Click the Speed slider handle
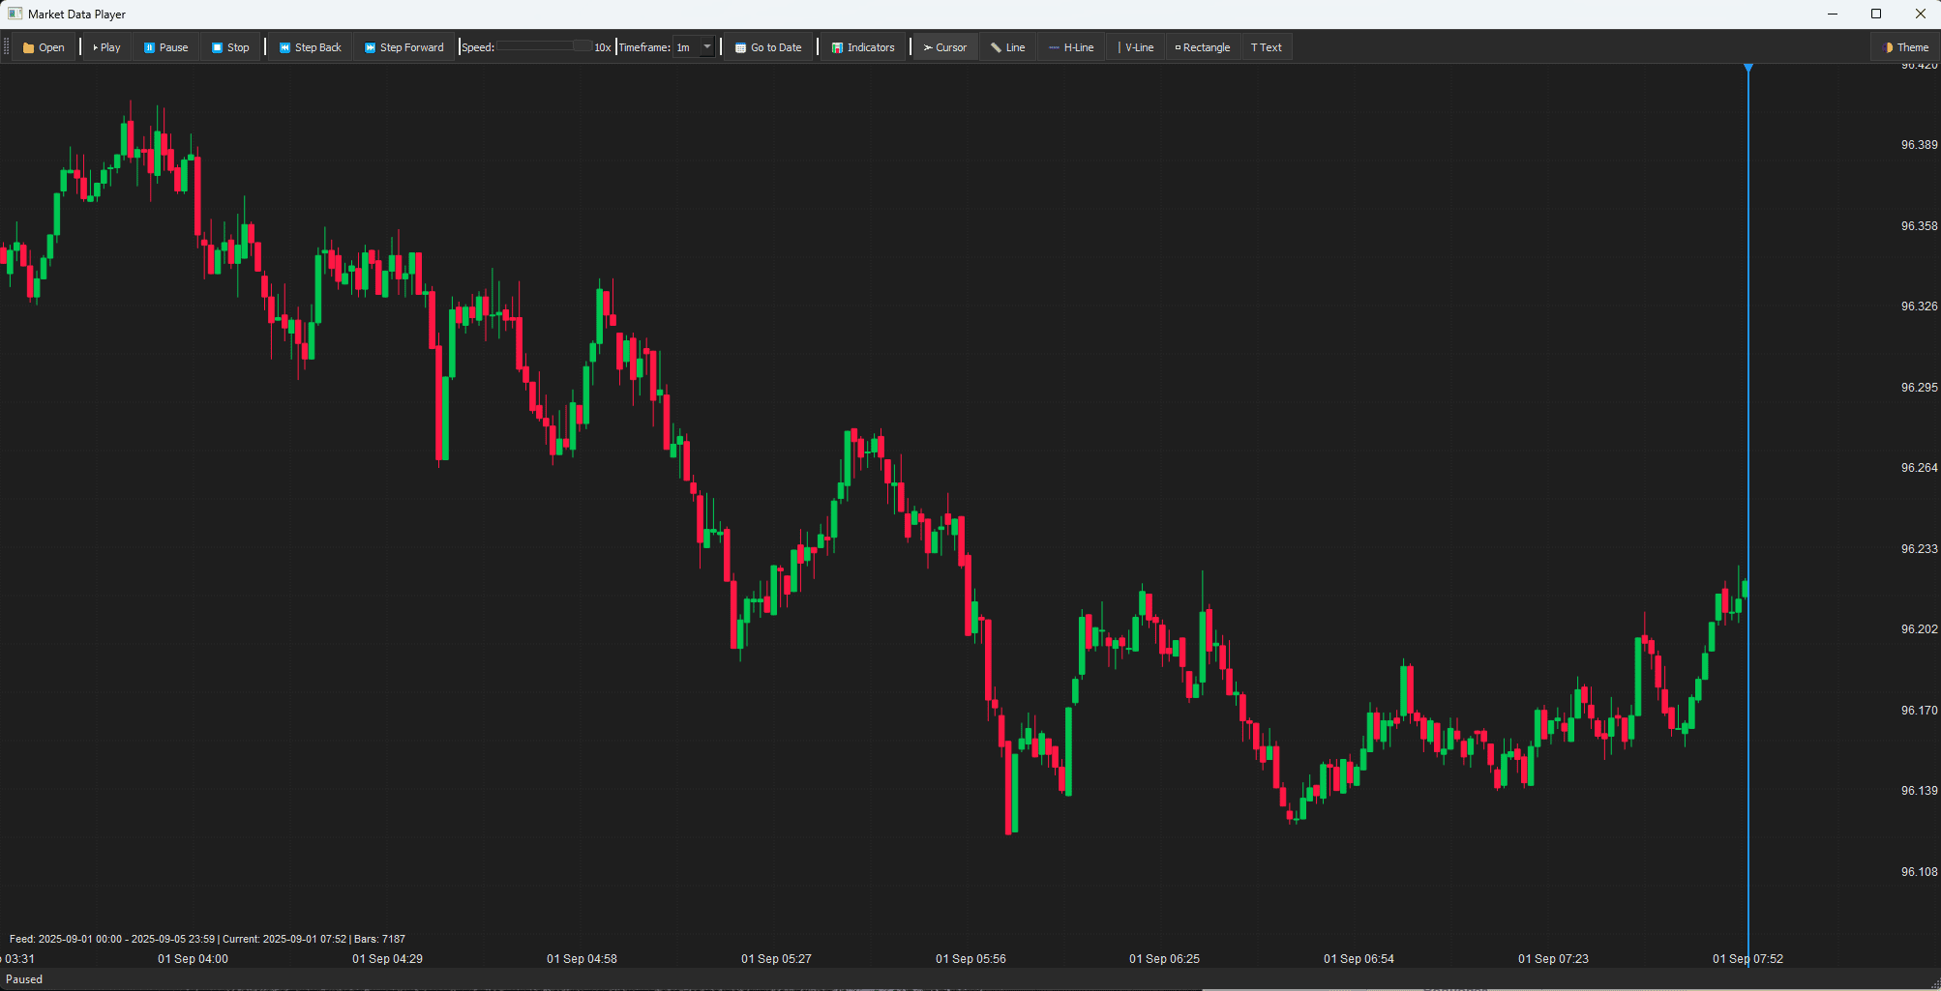 tap(582, 46)
